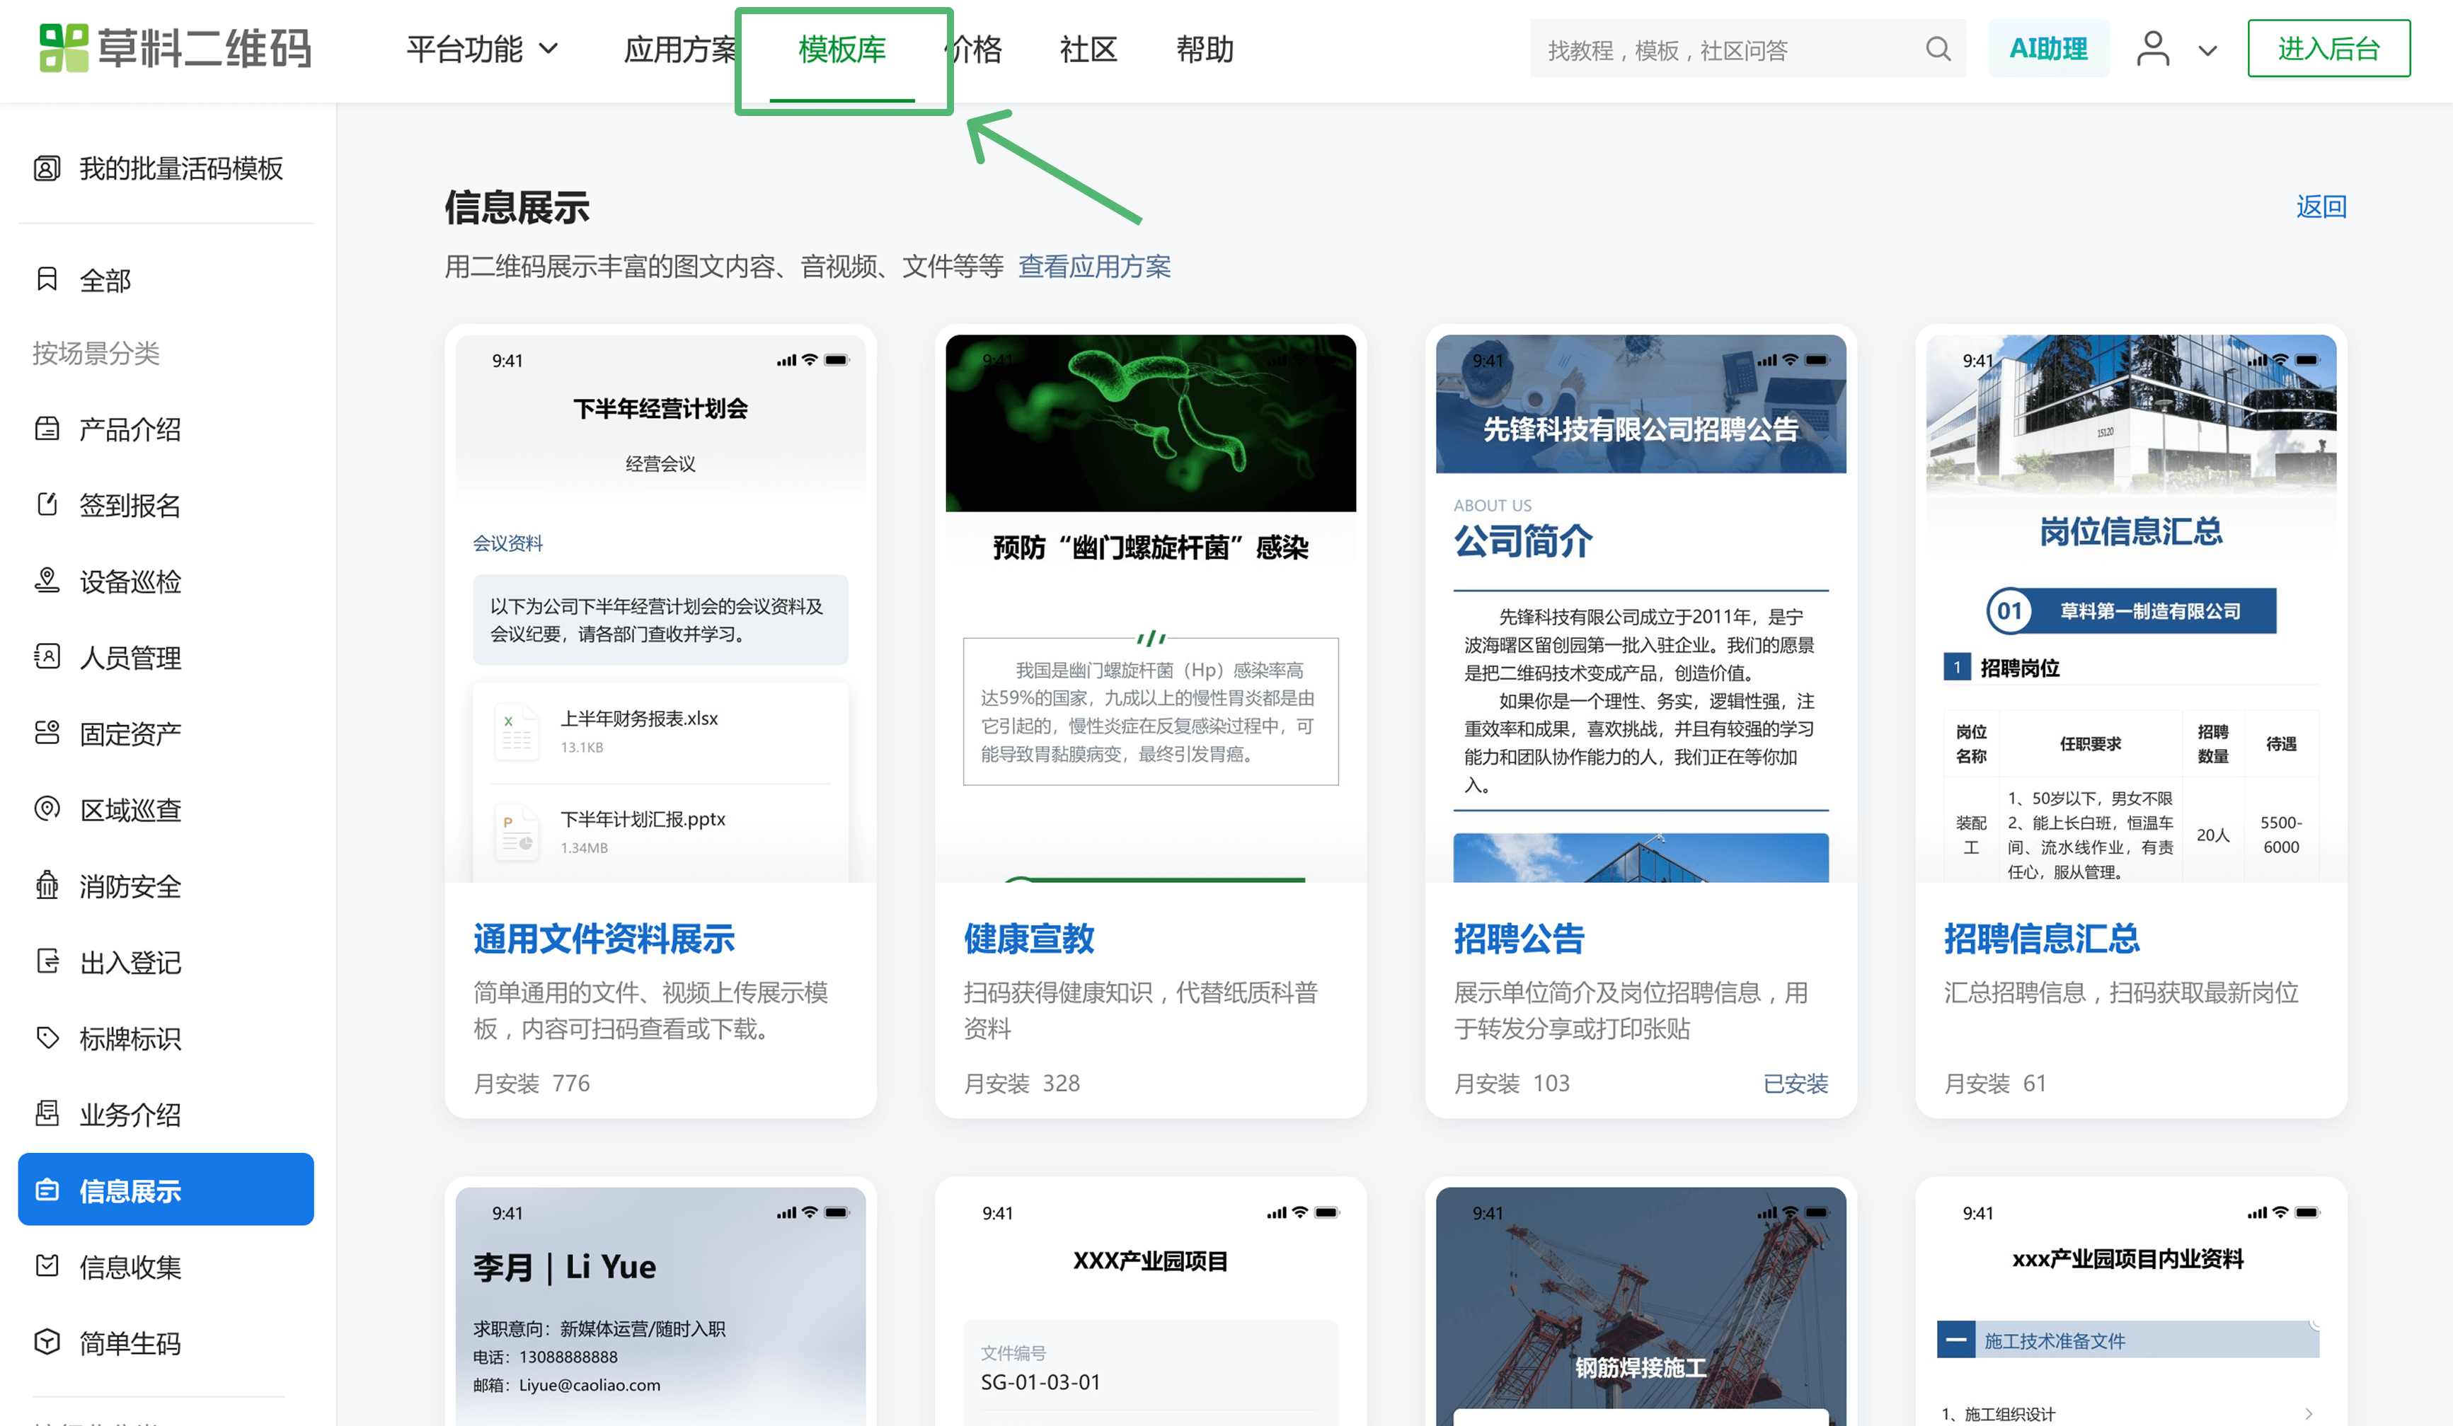Open the xxx产业园项目内业资料 preview
Screen dimensions: 2453x1426
pos(2132,1306)
